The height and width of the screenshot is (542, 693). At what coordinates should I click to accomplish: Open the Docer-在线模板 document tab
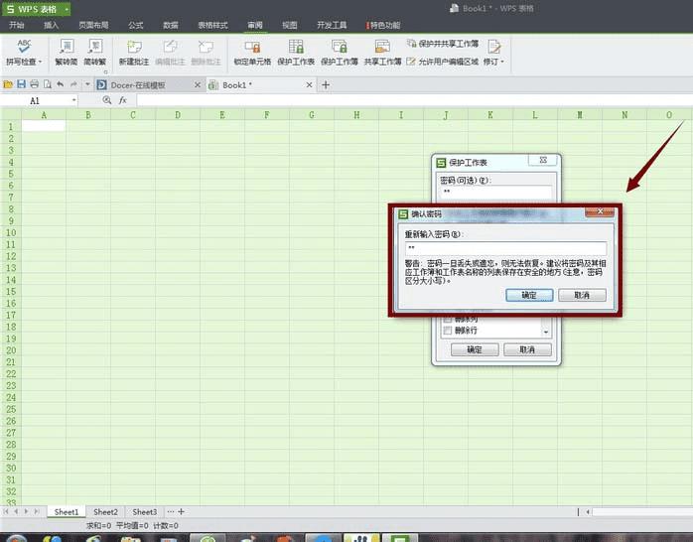[137, 85]
